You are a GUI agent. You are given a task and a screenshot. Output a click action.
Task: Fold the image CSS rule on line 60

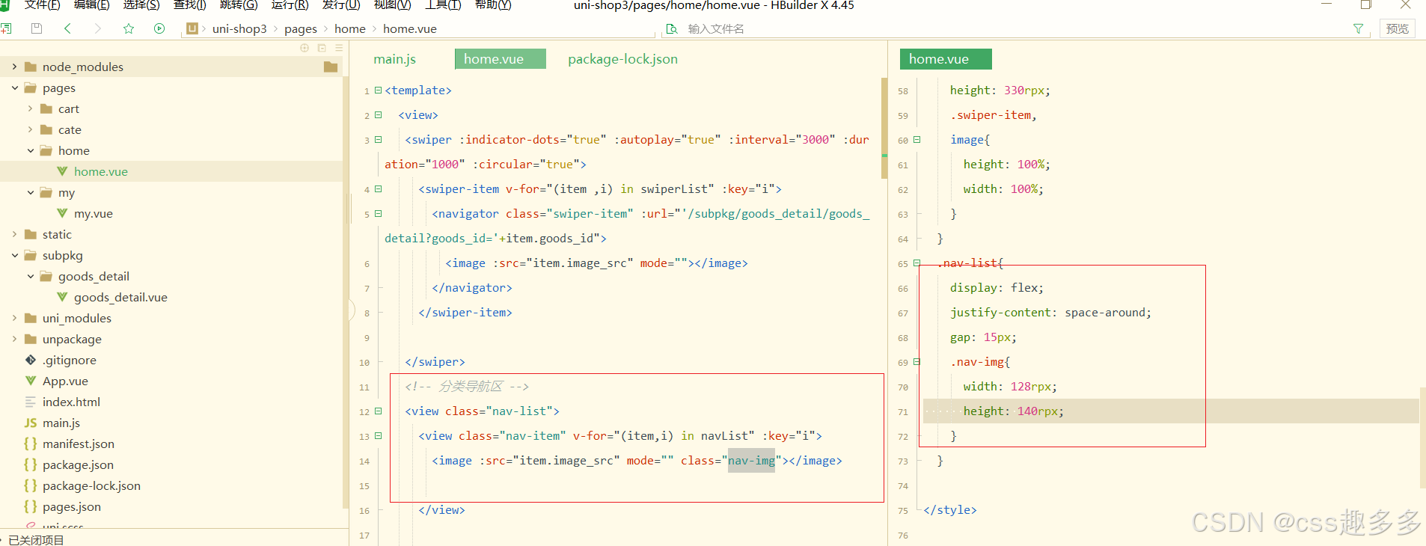917,139
